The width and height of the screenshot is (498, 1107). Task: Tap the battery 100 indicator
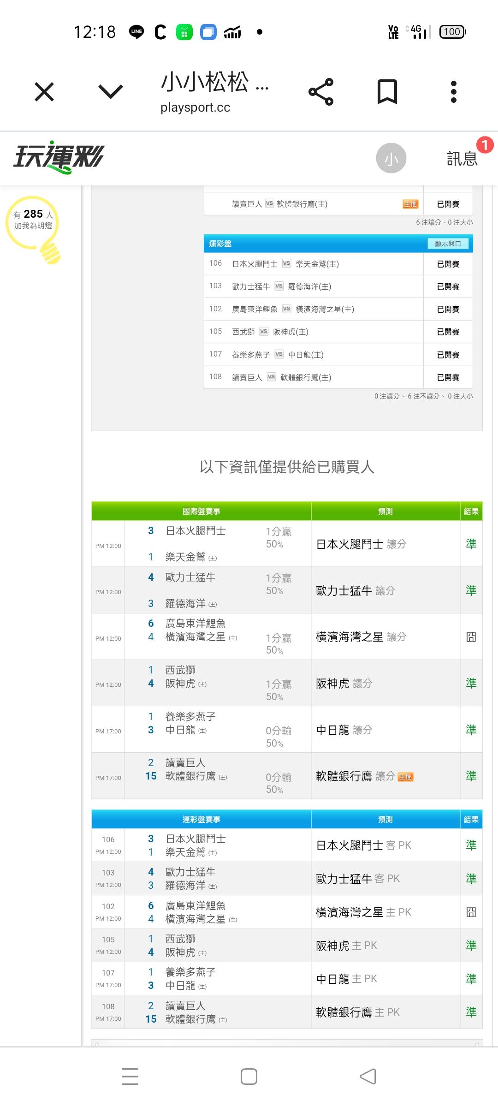point(453,32)
